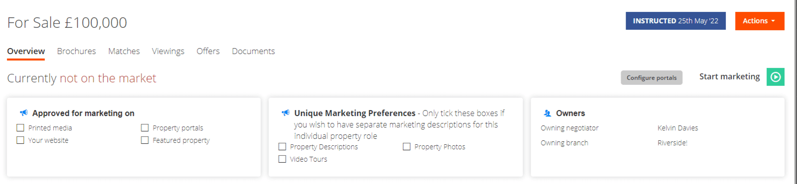Switch to the Brochures tab

[x=76, y=51]
